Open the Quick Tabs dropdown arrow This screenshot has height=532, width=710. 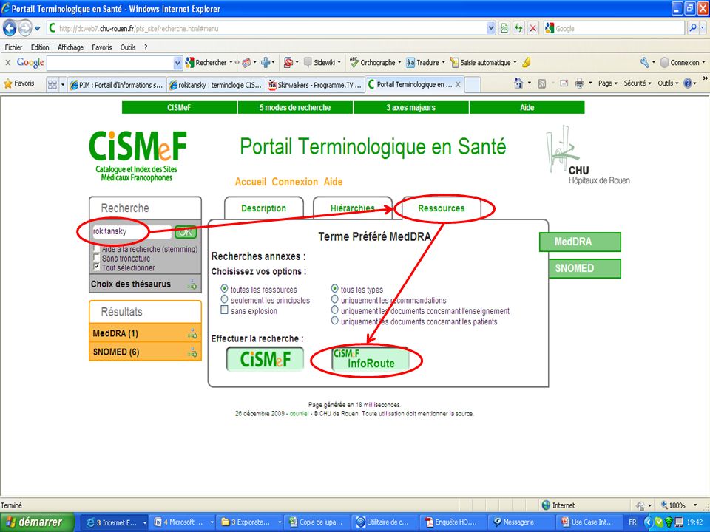click(63, 84)
